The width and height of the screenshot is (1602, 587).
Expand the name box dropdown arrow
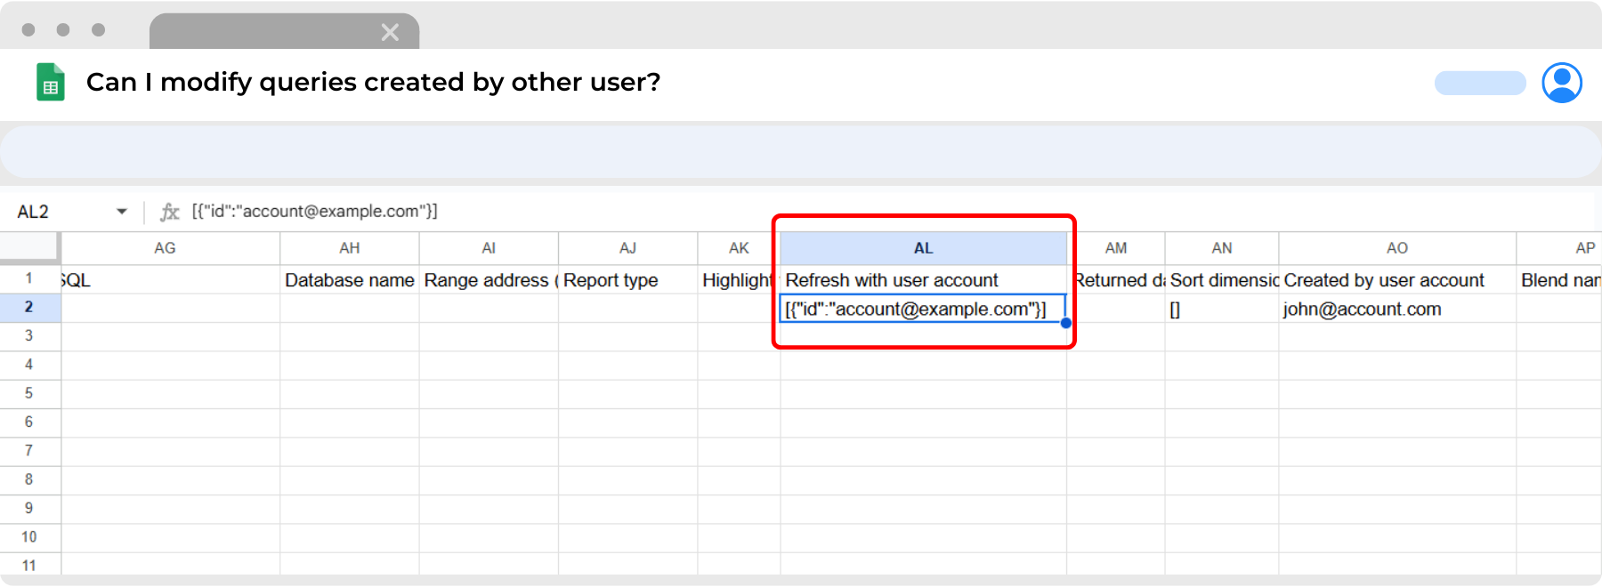click(x=122, y=212)
